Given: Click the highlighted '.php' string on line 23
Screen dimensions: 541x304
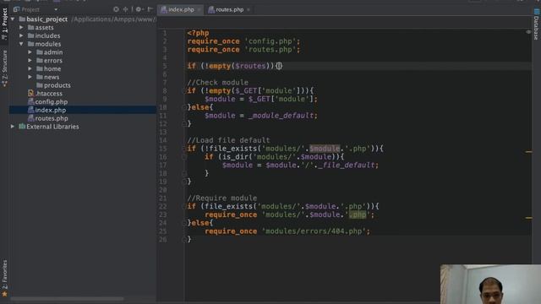Looking at the screenshot, I should 357,214.
